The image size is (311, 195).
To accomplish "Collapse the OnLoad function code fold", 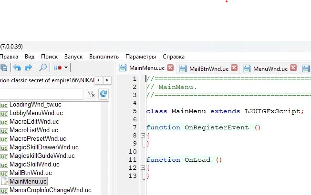I will point(142,168).
